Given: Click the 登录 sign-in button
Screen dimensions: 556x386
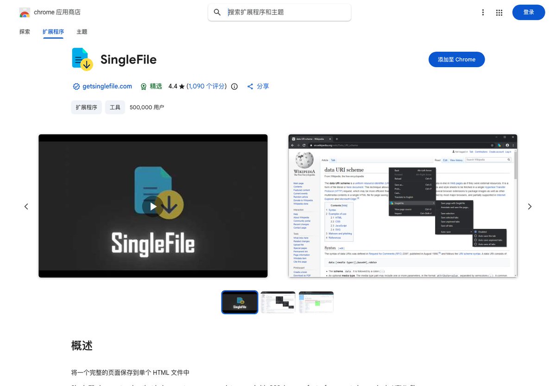Looking at the screenshot, I should [529, 13].
